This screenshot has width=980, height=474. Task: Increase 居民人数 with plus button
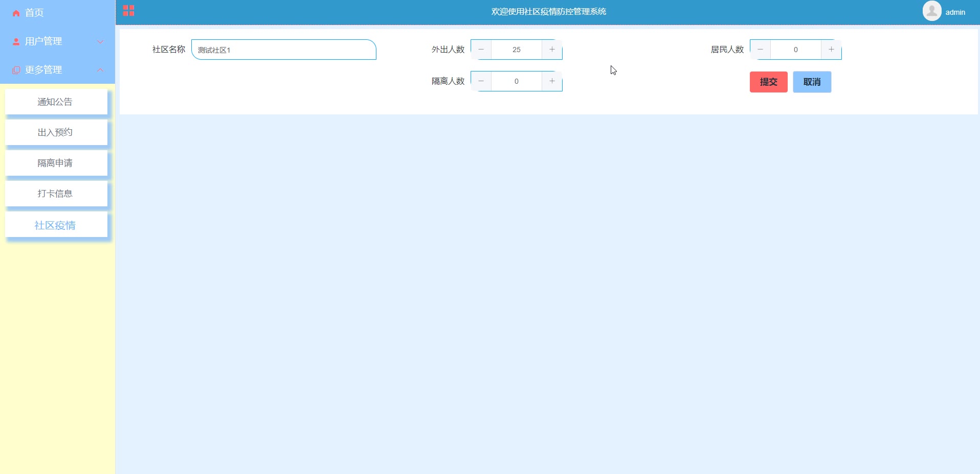click(831, 50)
